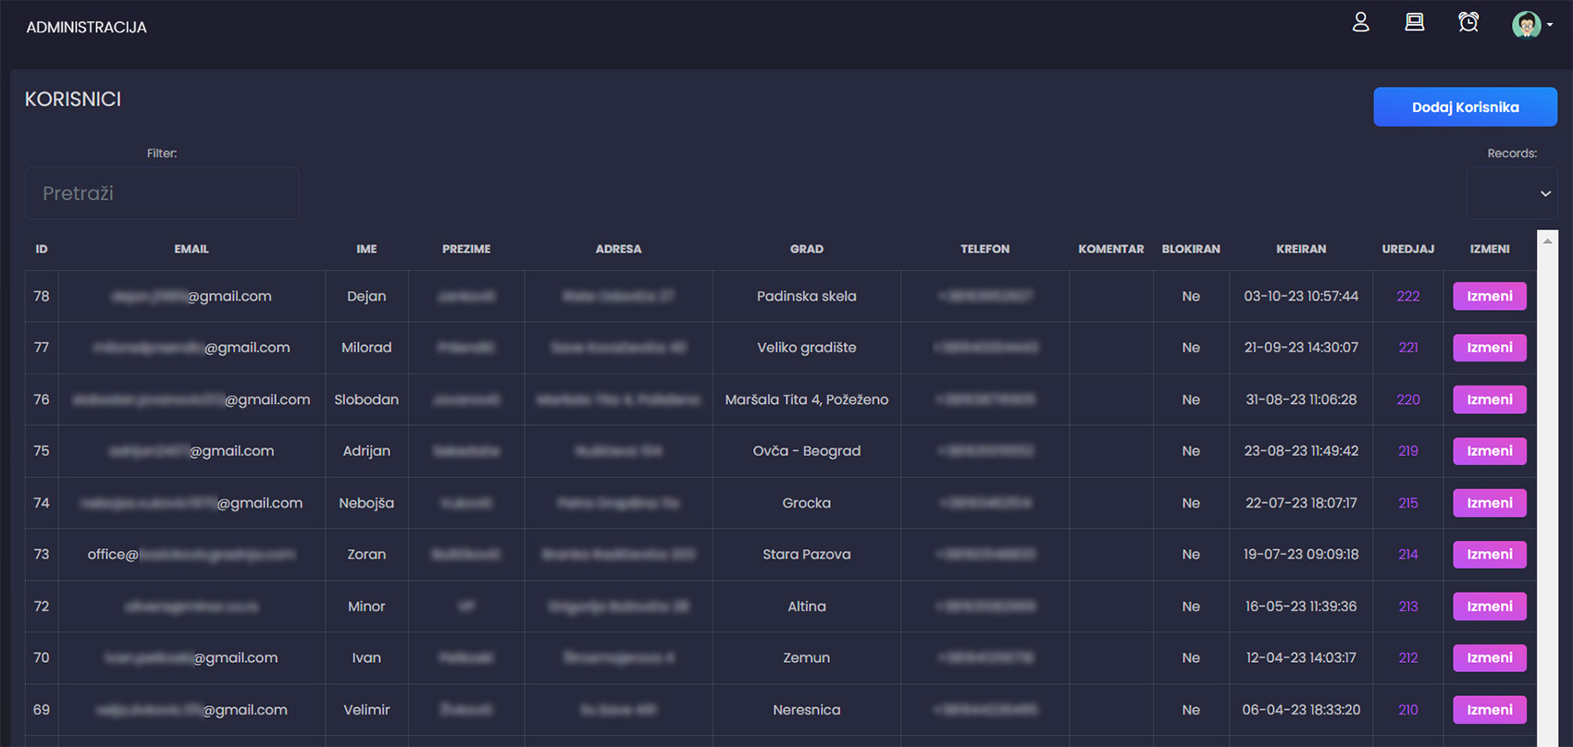Screen dimensions: 1573x747
Task: Open device link 221
Action: (1408, 348)
